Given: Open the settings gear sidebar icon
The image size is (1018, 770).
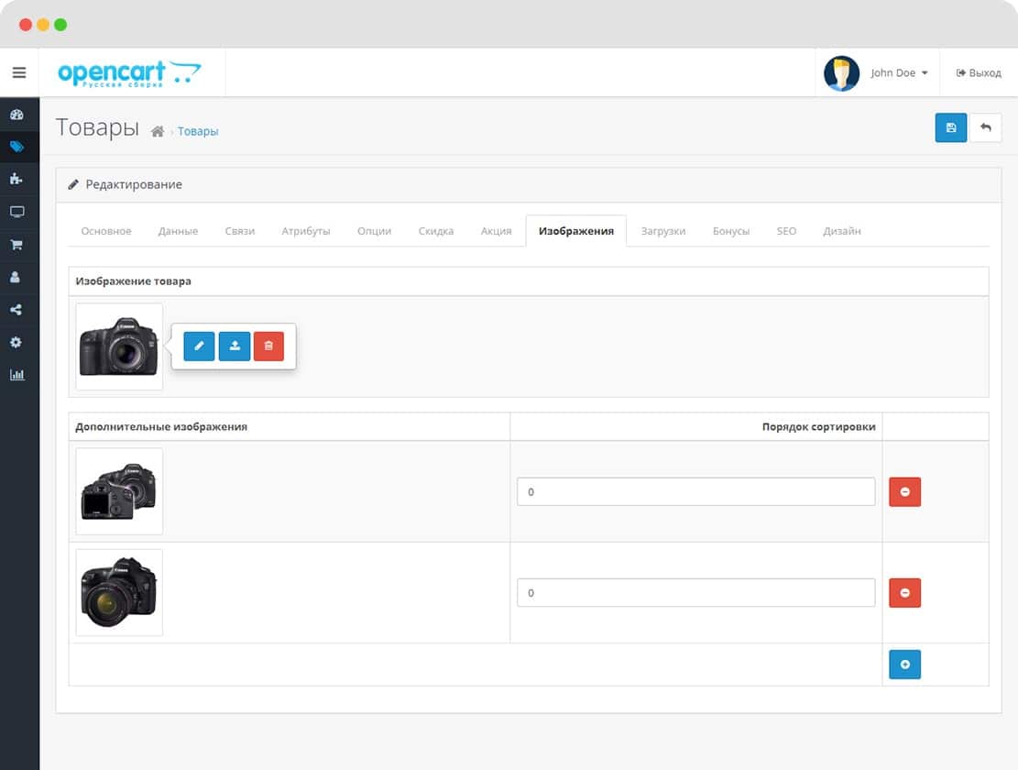Looking at the screenshot, I should (x=16, y=342).
